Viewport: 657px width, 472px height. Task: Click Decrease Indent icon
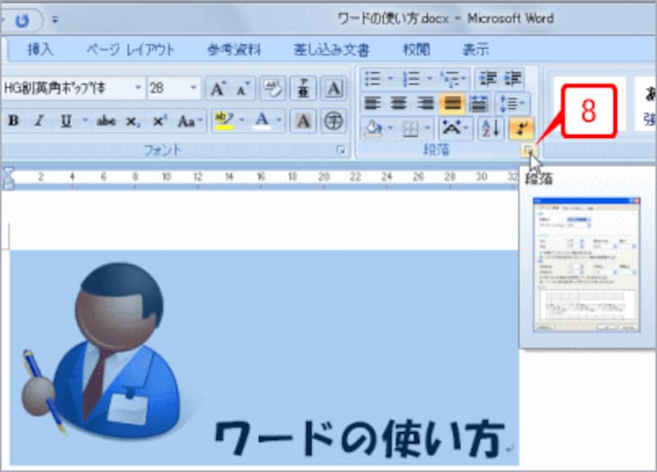click(x=488, y=78)
